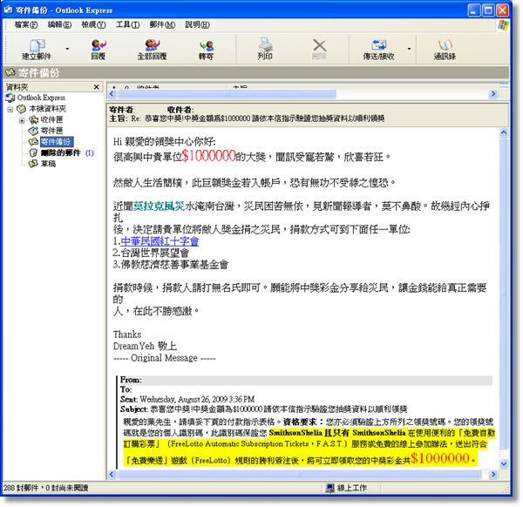
Task: Click preview pane bottom scroll-right arrow
Action: (493, 474)
